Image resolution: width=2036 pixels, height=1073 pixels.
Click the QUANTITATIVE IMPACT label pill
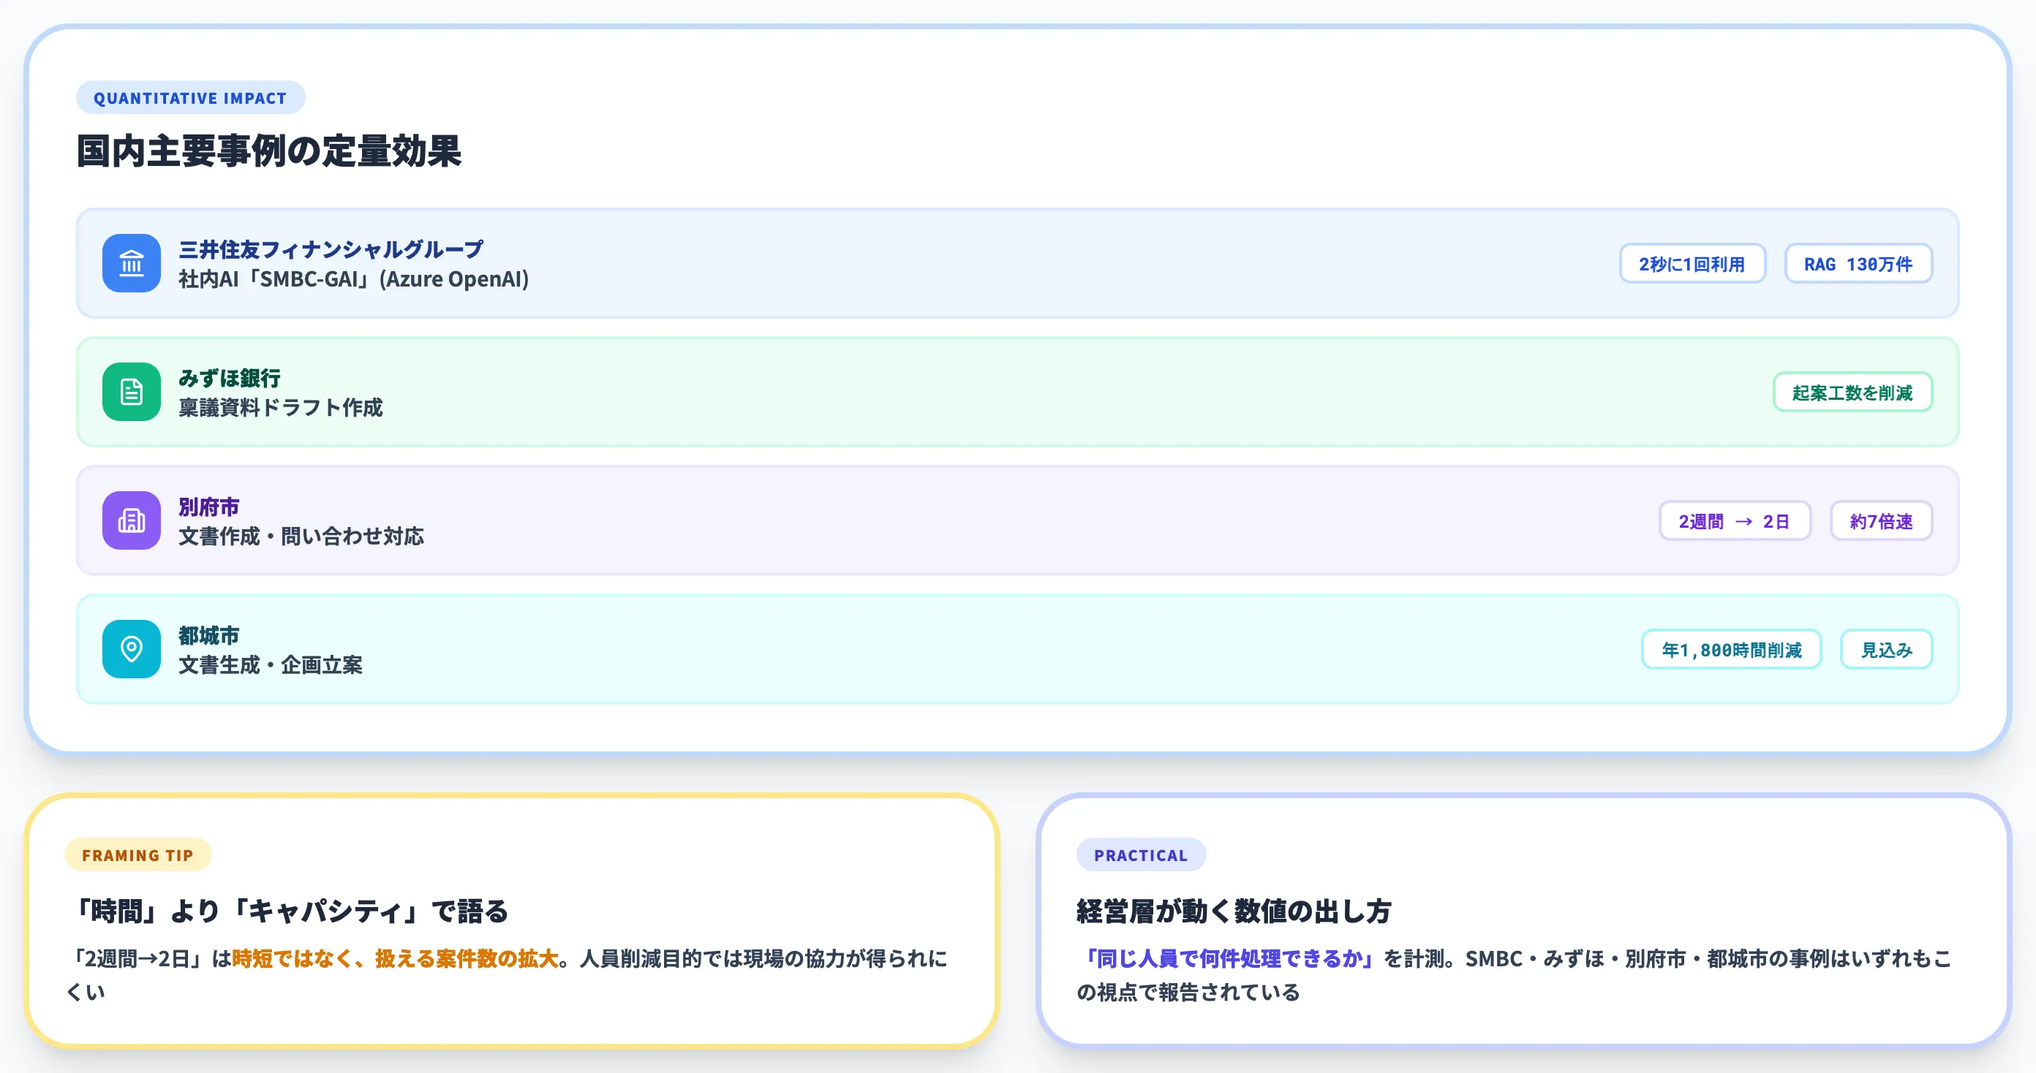point(190,98)
